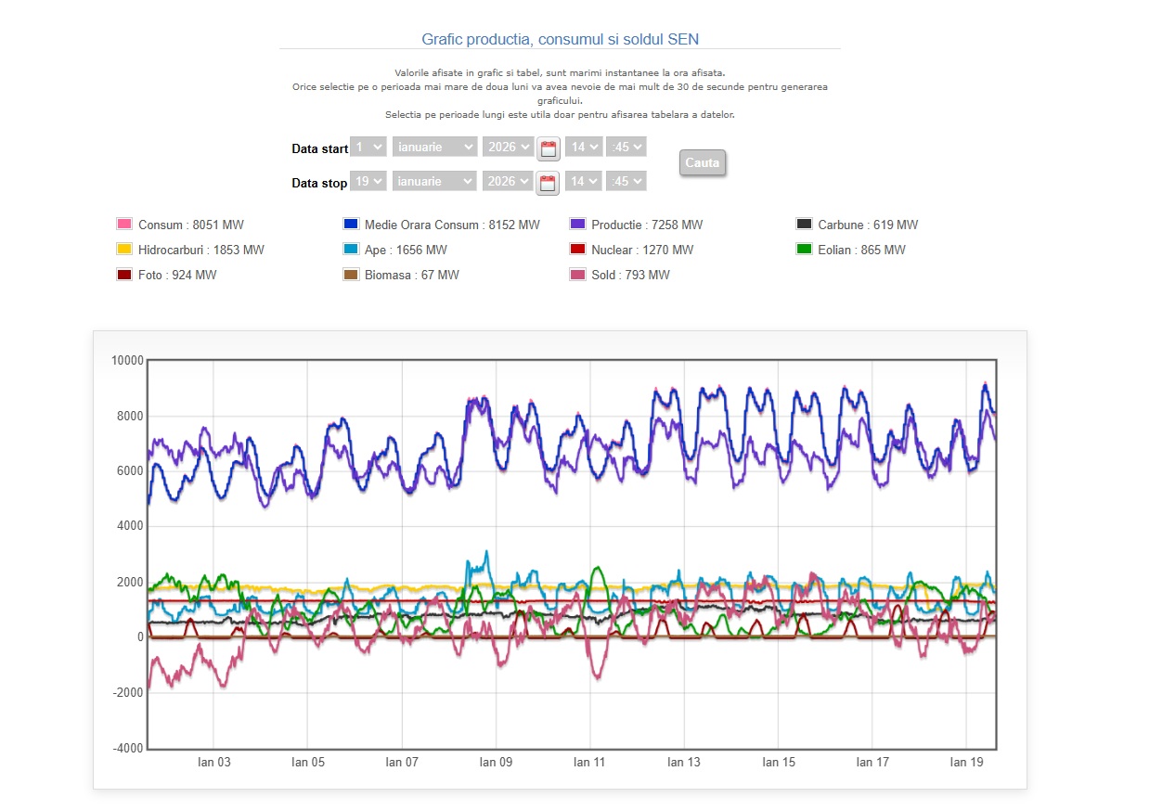
Task: Expand the Data start month dropdown
Action: 434,147
